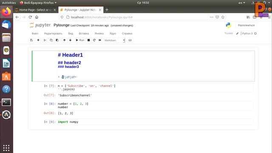This screenshot has width=272, height=153.
Task: Open the Ячейка menu
Action: 99,33
